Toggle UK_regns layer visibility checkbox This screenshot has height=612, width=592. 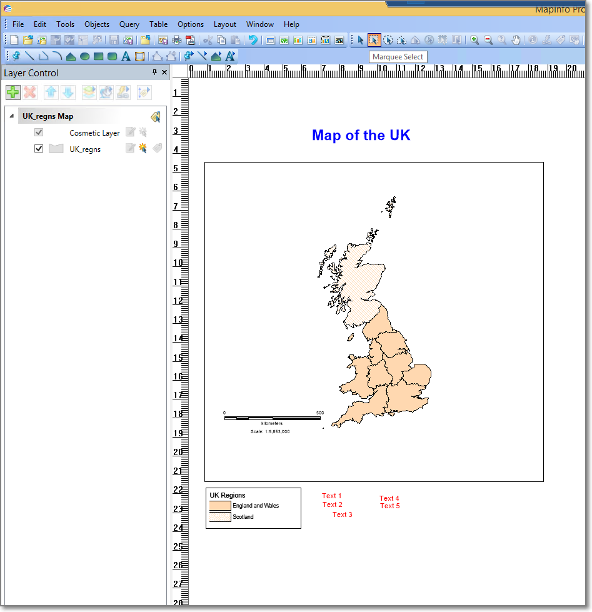(x=39, y=148)
